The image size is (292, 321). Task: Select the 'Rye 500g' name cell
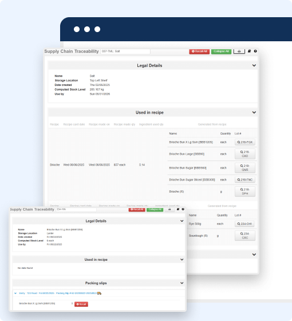coord(195,224)
